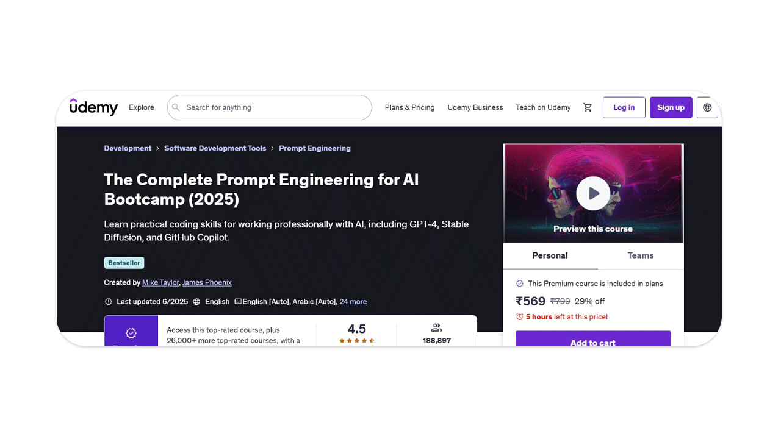Focus the Search for anything field
The height and width of the screenshot is (439, 781).
270,107
